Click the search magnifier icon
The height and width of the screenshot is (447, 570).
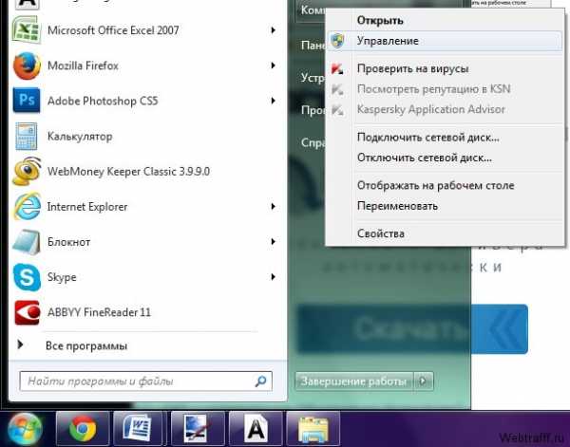(260, 381)
